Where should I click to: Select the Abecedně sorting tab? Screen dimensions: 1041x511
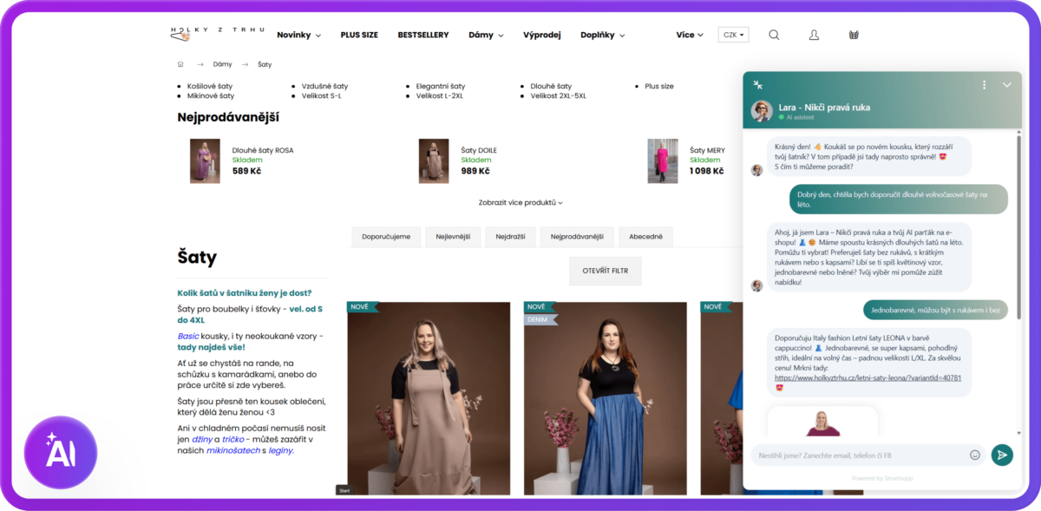click(645, 237)
